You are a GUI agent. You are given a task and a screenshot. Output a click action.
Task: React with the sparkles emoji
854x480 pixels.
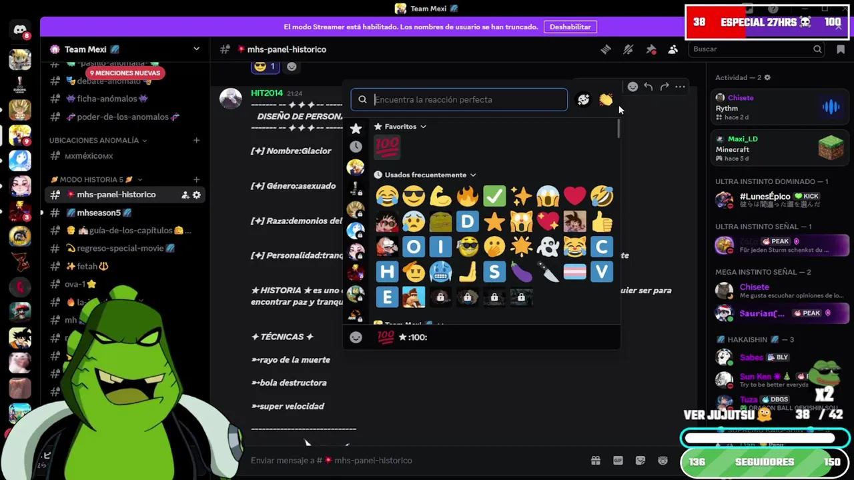[x=521, y=196]
